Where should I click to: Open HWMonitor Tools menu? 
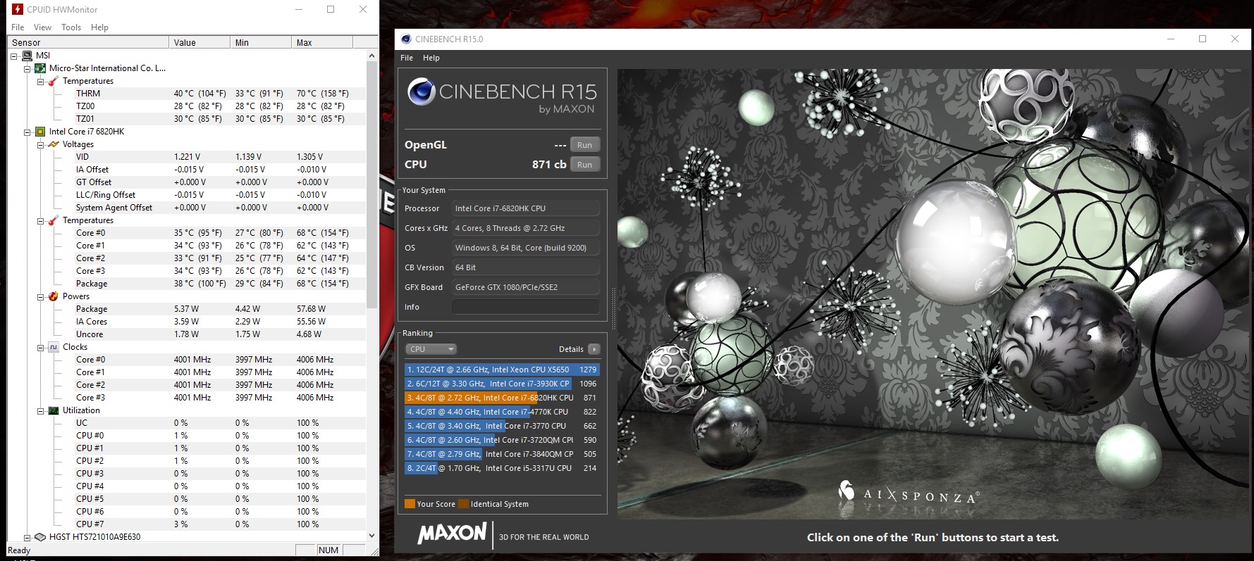71,27
